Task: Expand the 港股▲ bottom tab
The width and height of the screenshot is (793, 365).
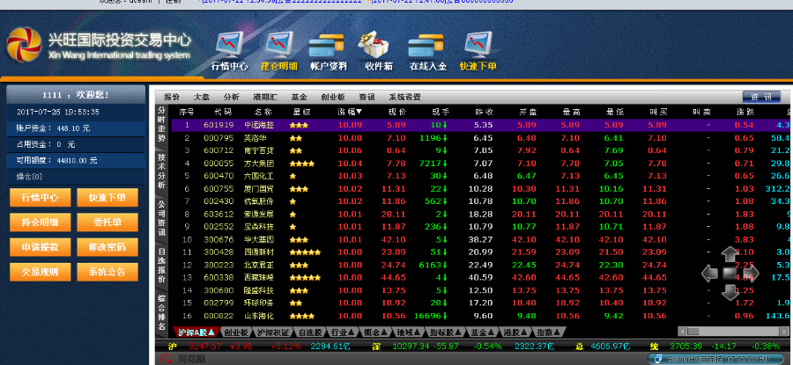Action: point(516,332)
